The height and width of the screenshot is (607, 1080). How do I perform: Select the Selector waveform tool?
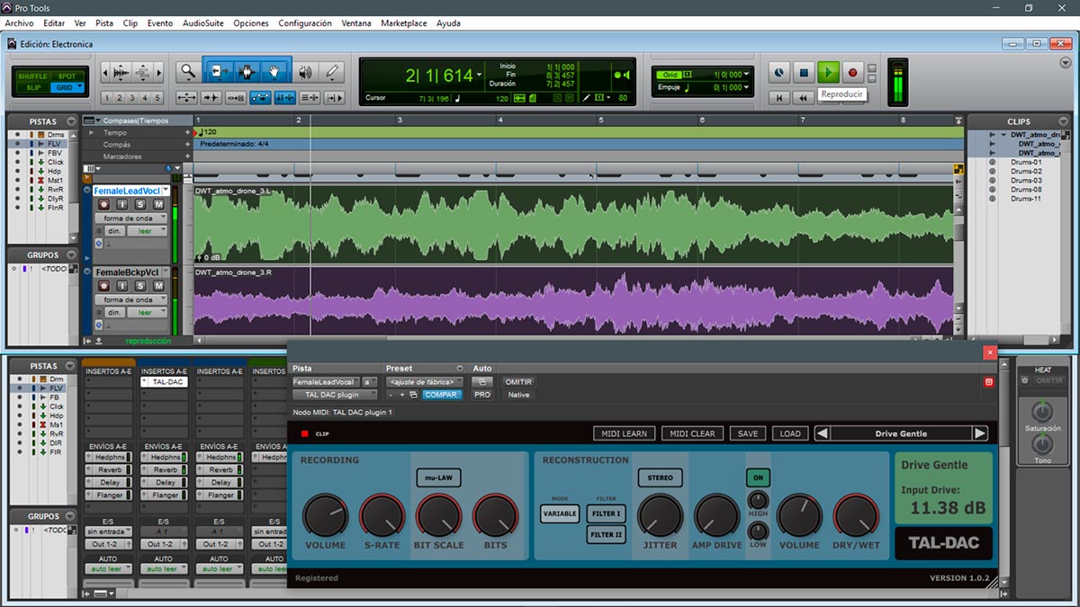247,72
